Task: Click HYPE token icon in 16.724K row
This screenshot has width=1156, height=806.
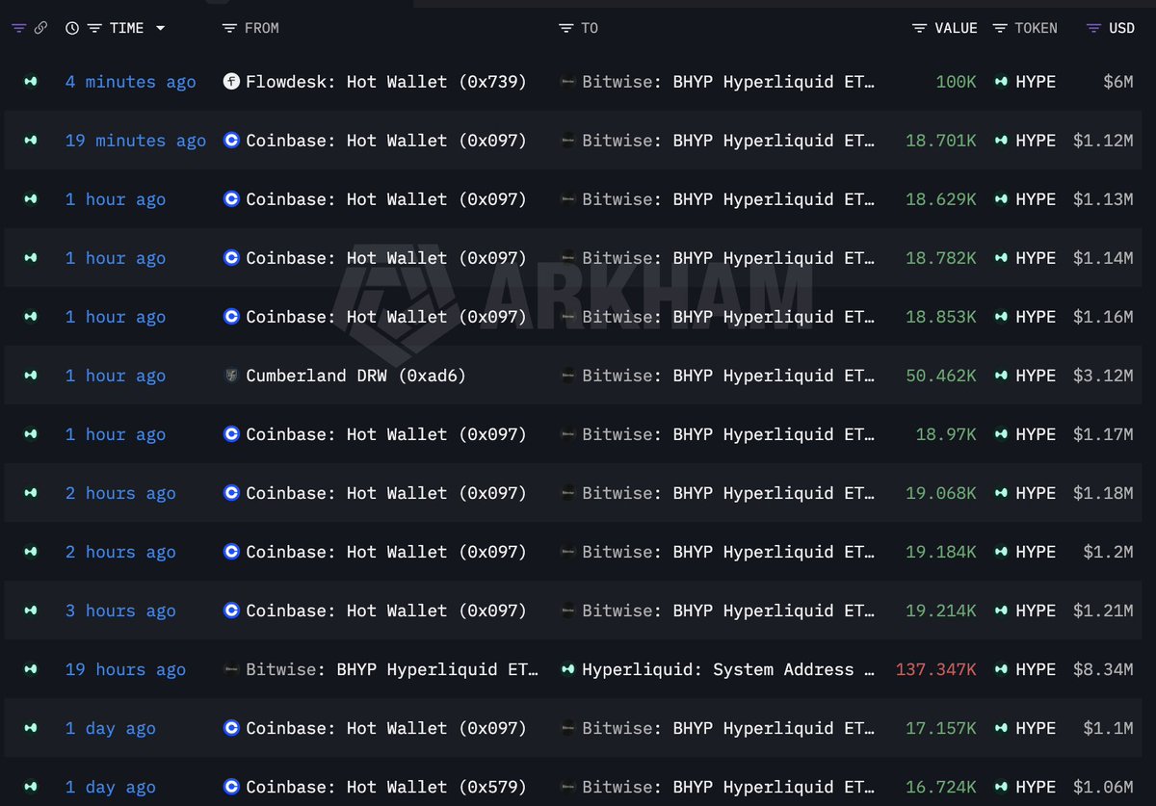Action: tap(1001, 787)
